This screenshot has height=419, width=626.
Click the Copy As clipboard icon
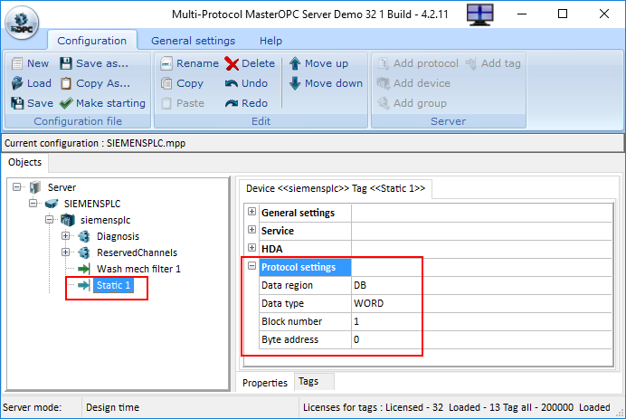point(66,83)
